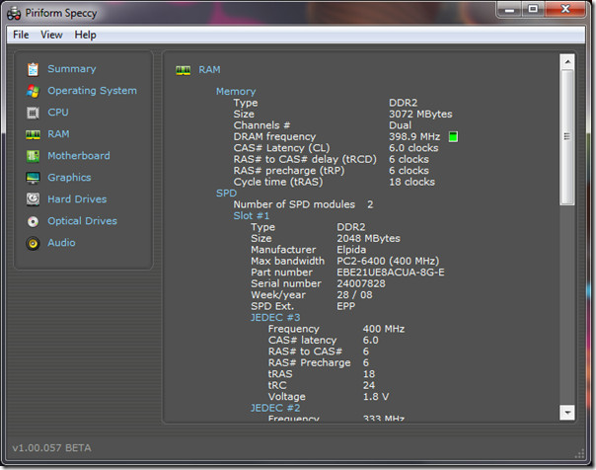Click the Graphics monitor icon in sidebar
Image resolution: width=596 pixels, height=470 pixels.
point(34,178)
